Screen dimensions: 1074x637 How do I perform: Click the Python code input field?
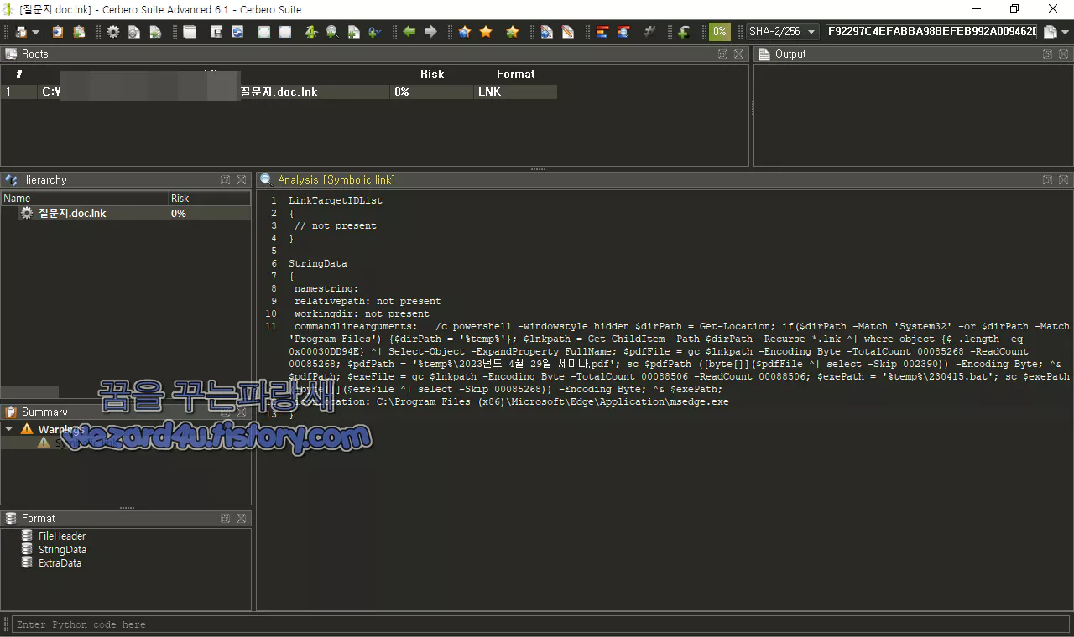tap(541, 624)
